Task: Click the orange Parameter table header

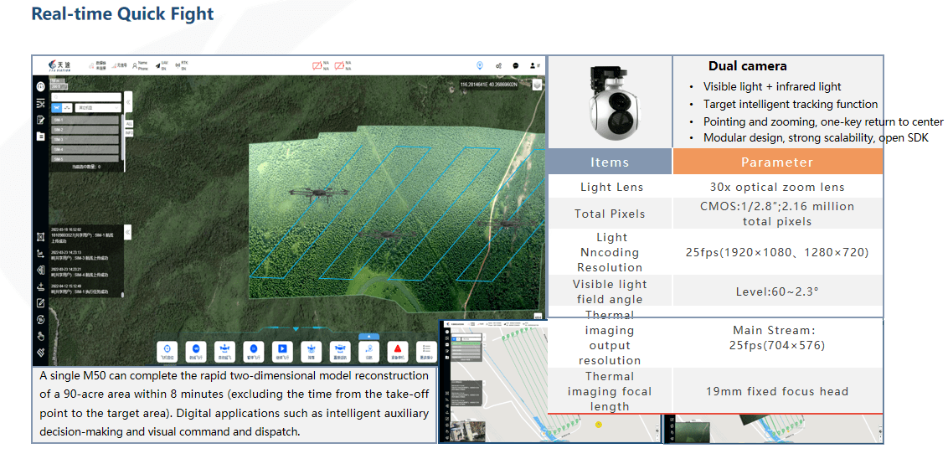Action: [x=777, y=162]
